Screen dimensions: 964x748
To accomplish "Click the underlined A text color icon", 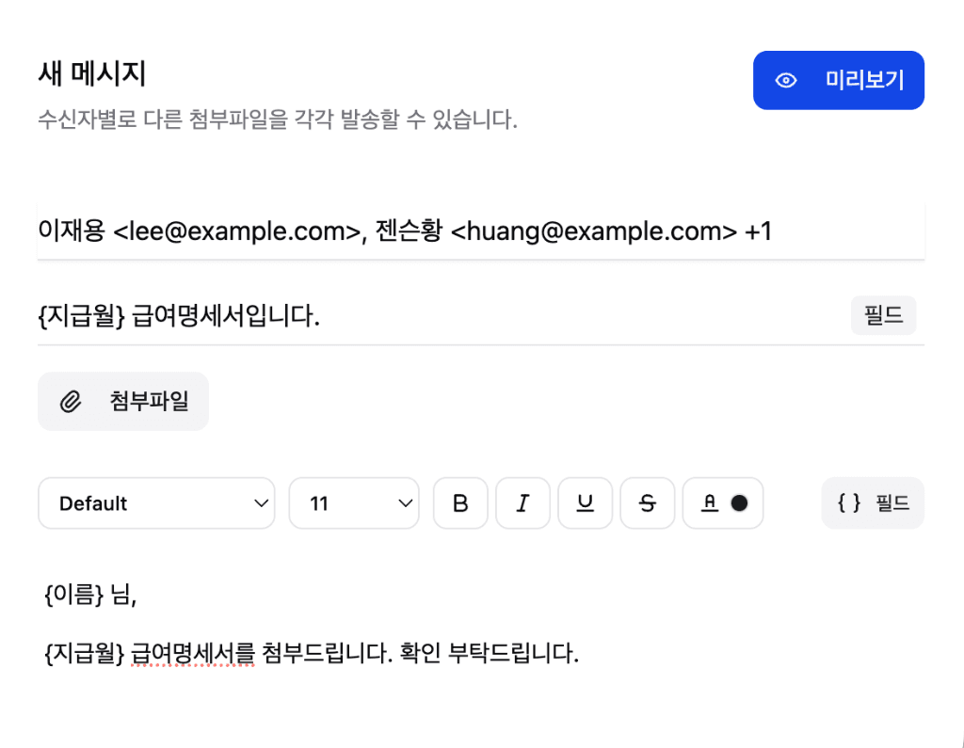I will (710, 503).
